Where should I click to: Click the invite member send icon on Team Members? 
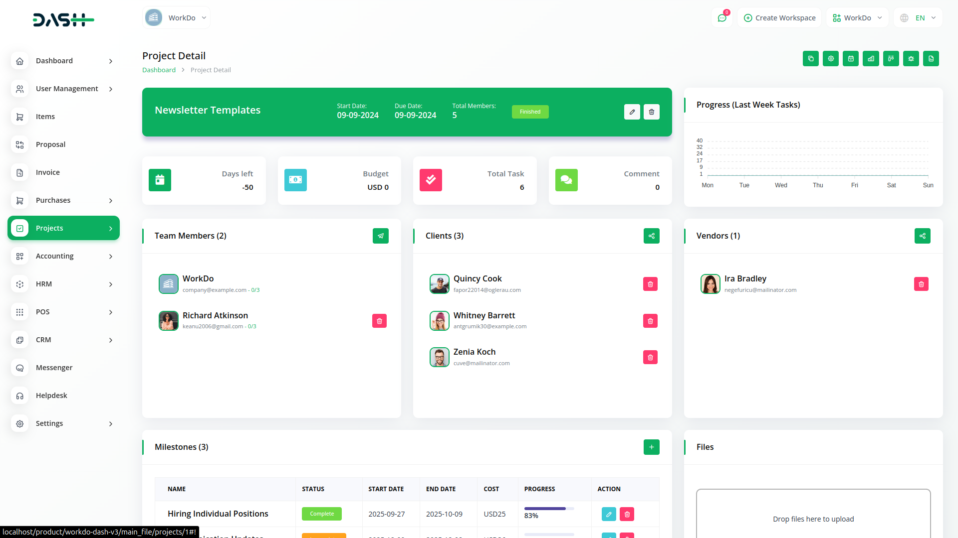pos(381,236)
